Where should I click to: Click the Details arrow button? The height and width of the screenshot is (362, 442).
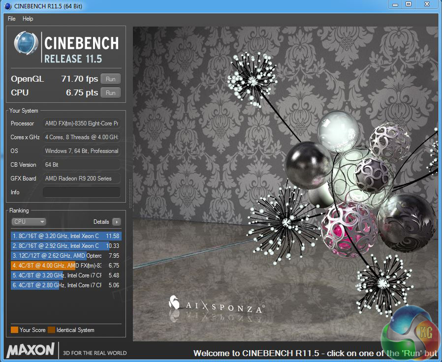click(x=117, y=222)
